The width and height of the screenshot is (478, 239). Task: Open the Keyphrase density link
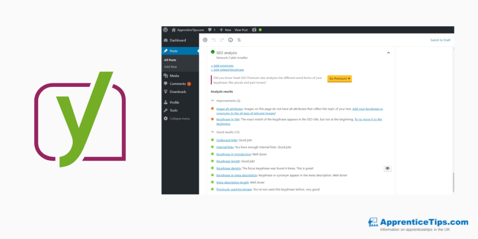pyautogui.click(x=229, y=168)
